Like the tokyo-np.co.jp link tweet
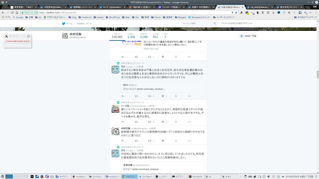 pyautogui.click(x=163, y=57)
